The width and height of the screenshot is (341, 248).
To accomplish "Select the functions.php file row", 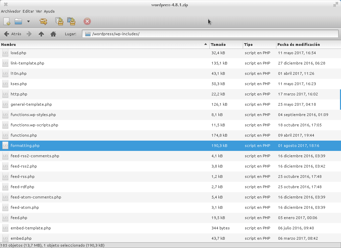I will [24, 135].
